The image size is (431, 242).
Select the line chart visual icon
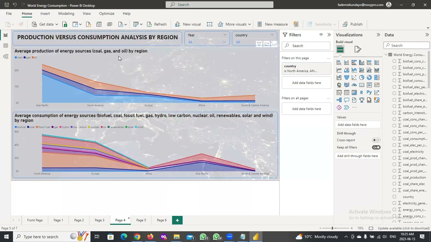tap(339, 70)
